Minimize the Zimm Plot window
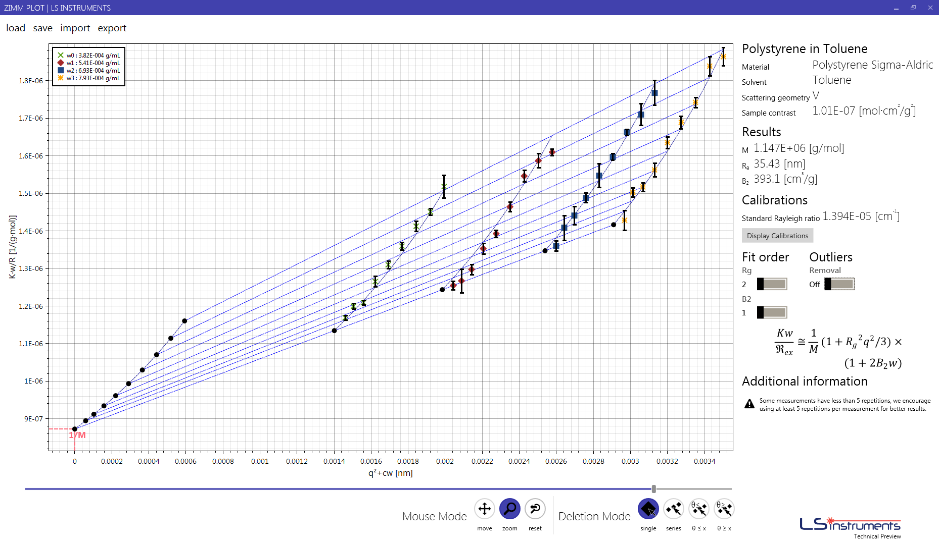 (896, 8)
